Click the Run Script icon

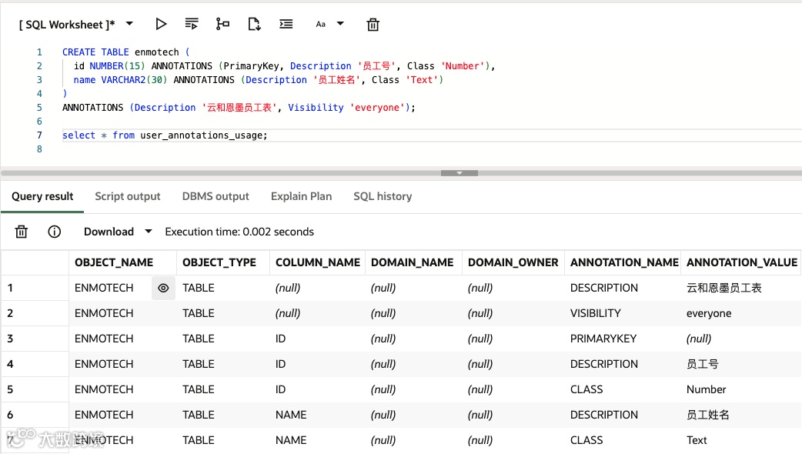pyautogui.click(x=192, y=25)
